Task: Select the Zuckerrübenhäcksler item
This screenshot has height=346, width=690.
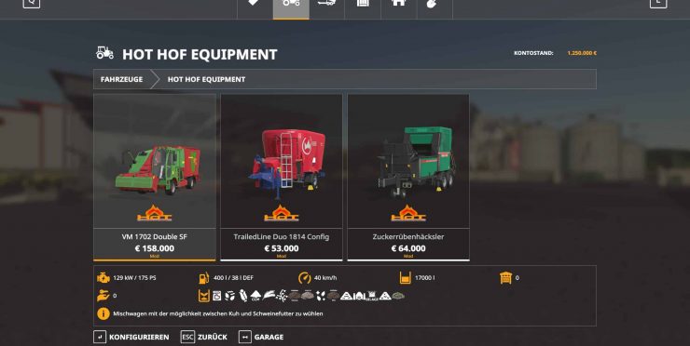Action: (x=408, y=178)
